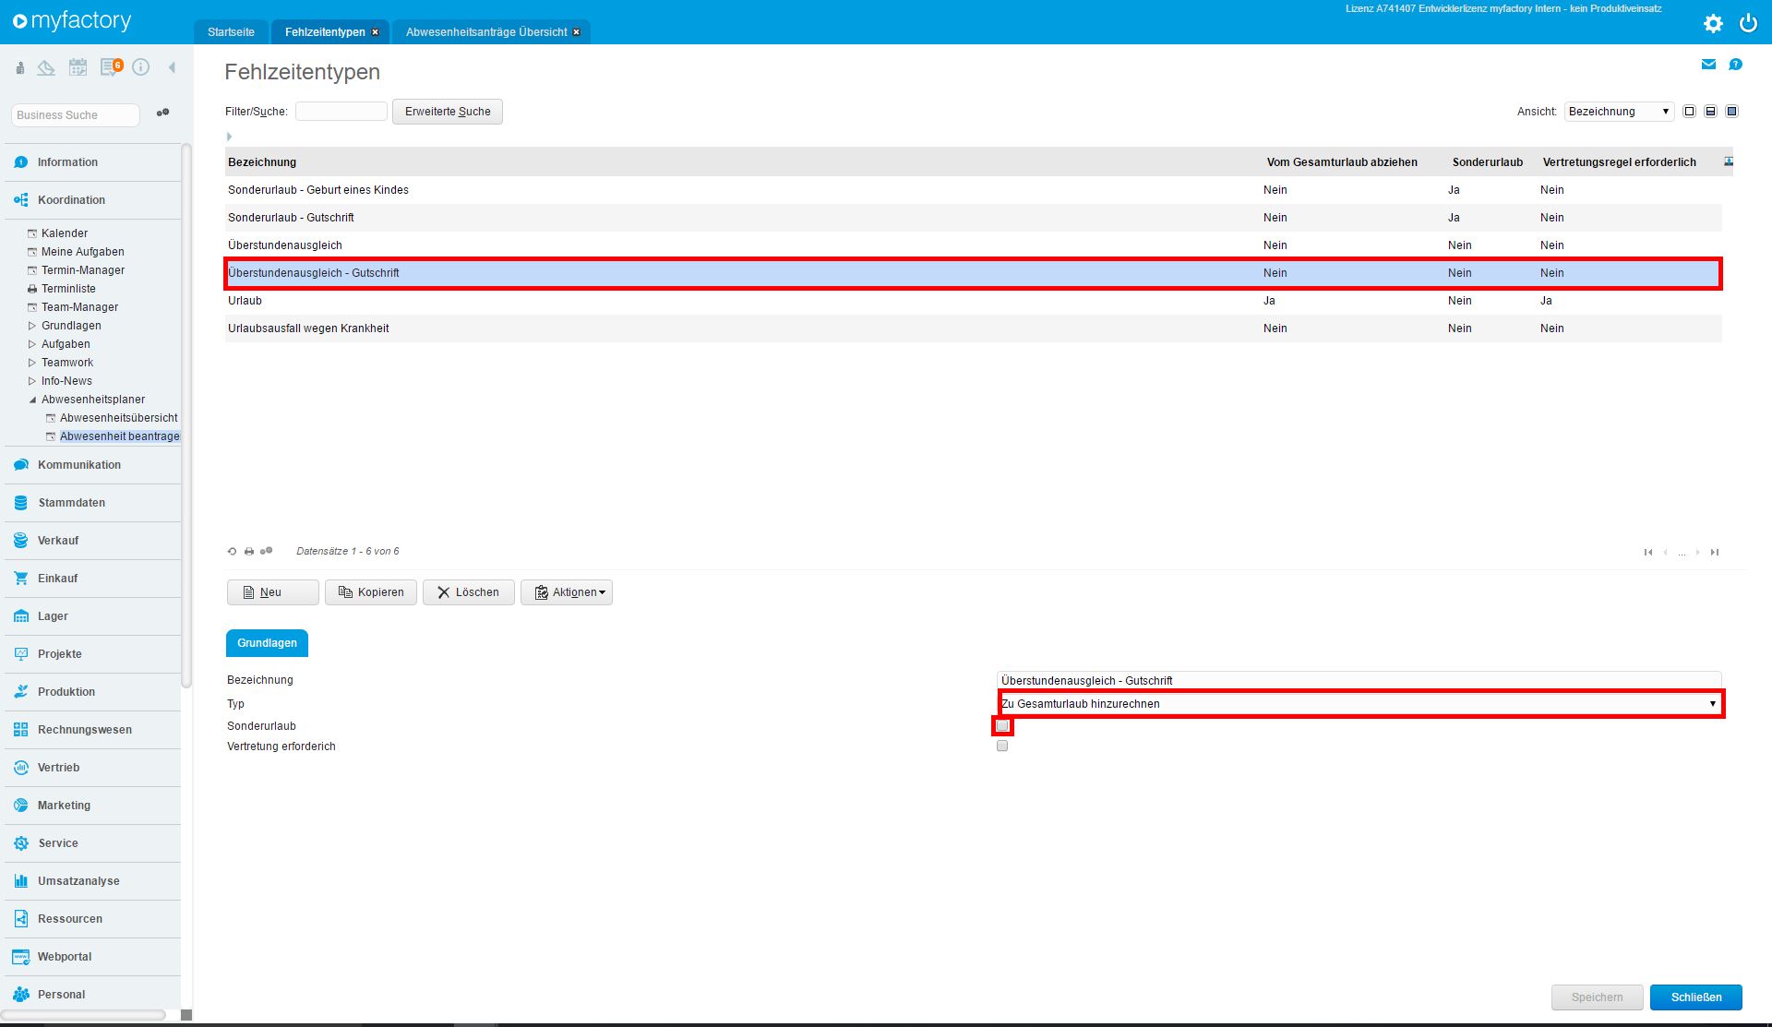This screenshot has height=1027, width=1772.
Task: Open the settings gear in header
Action: (x=1713, y=24)
